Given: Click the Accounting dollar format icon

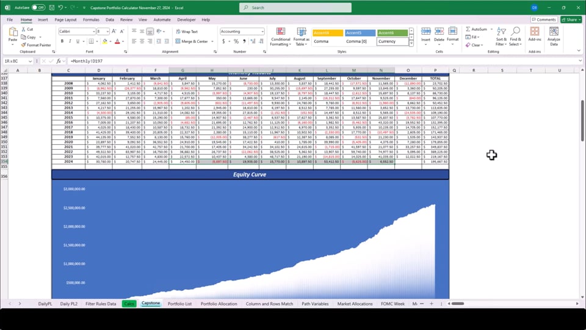Looking at the screenshot, I should [x=223, y=41].
